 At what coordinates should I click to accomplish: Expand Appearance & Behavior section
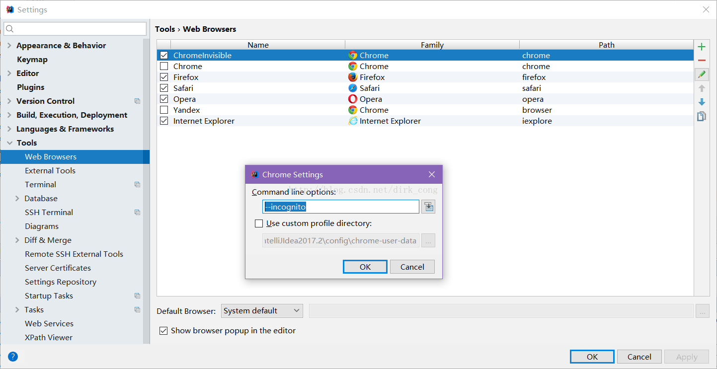pyautogui.click(x=9, y=45)
